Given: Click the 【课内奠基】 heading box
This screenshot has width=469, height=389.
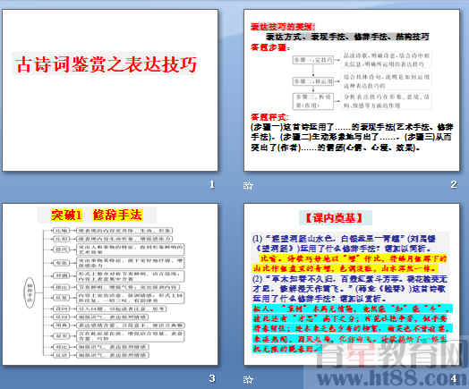Looking at the screenshot, I should [x=336, y=218].
